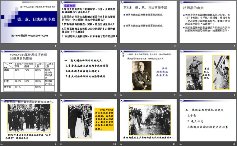Select slide 7 thumbnail with Mussolini portrait
The image size is (237, 146).
148,71
